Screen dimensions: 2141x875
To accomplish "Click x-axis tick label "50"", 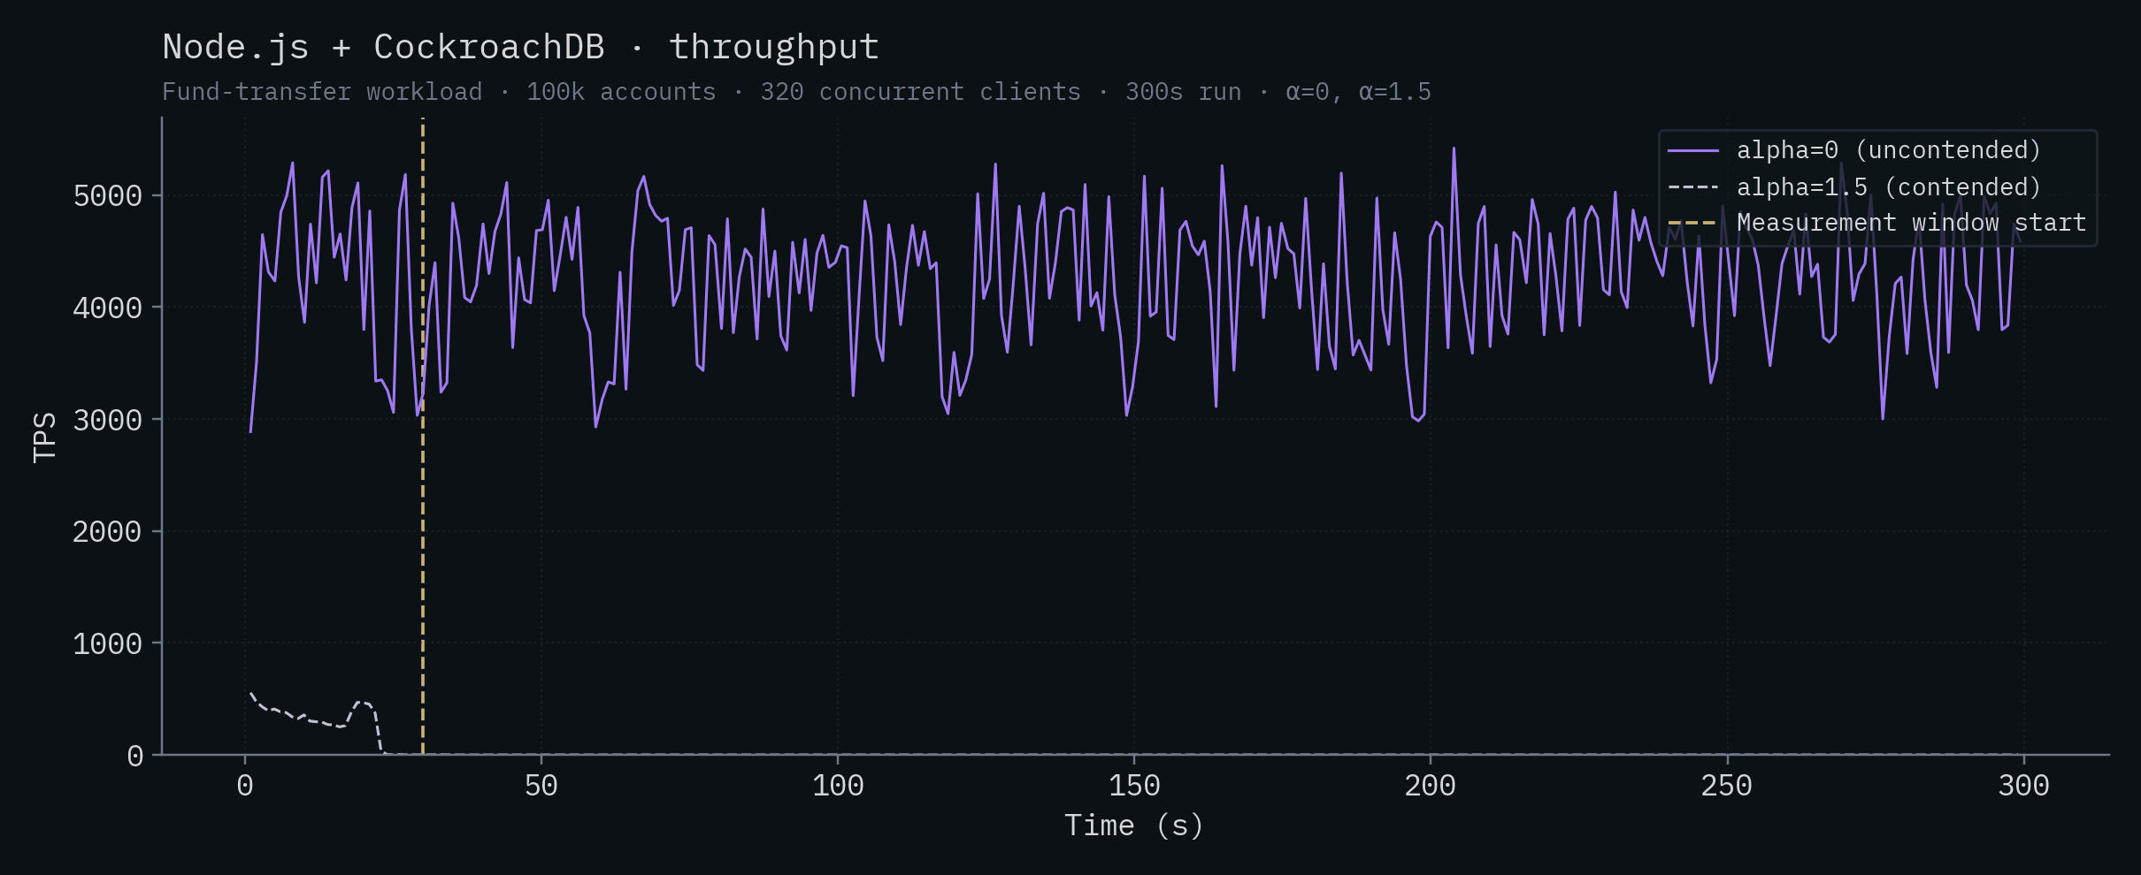I will click(x=541, y=786).
